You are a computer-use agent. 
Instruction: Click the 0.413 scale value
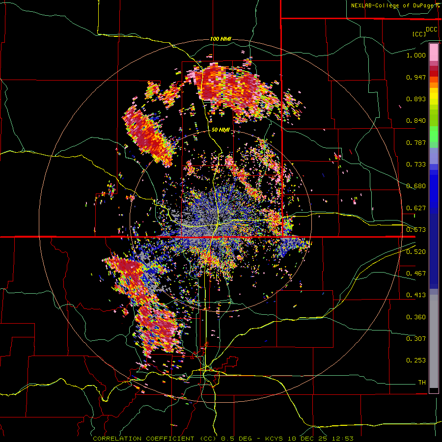[x=416, y=295]
